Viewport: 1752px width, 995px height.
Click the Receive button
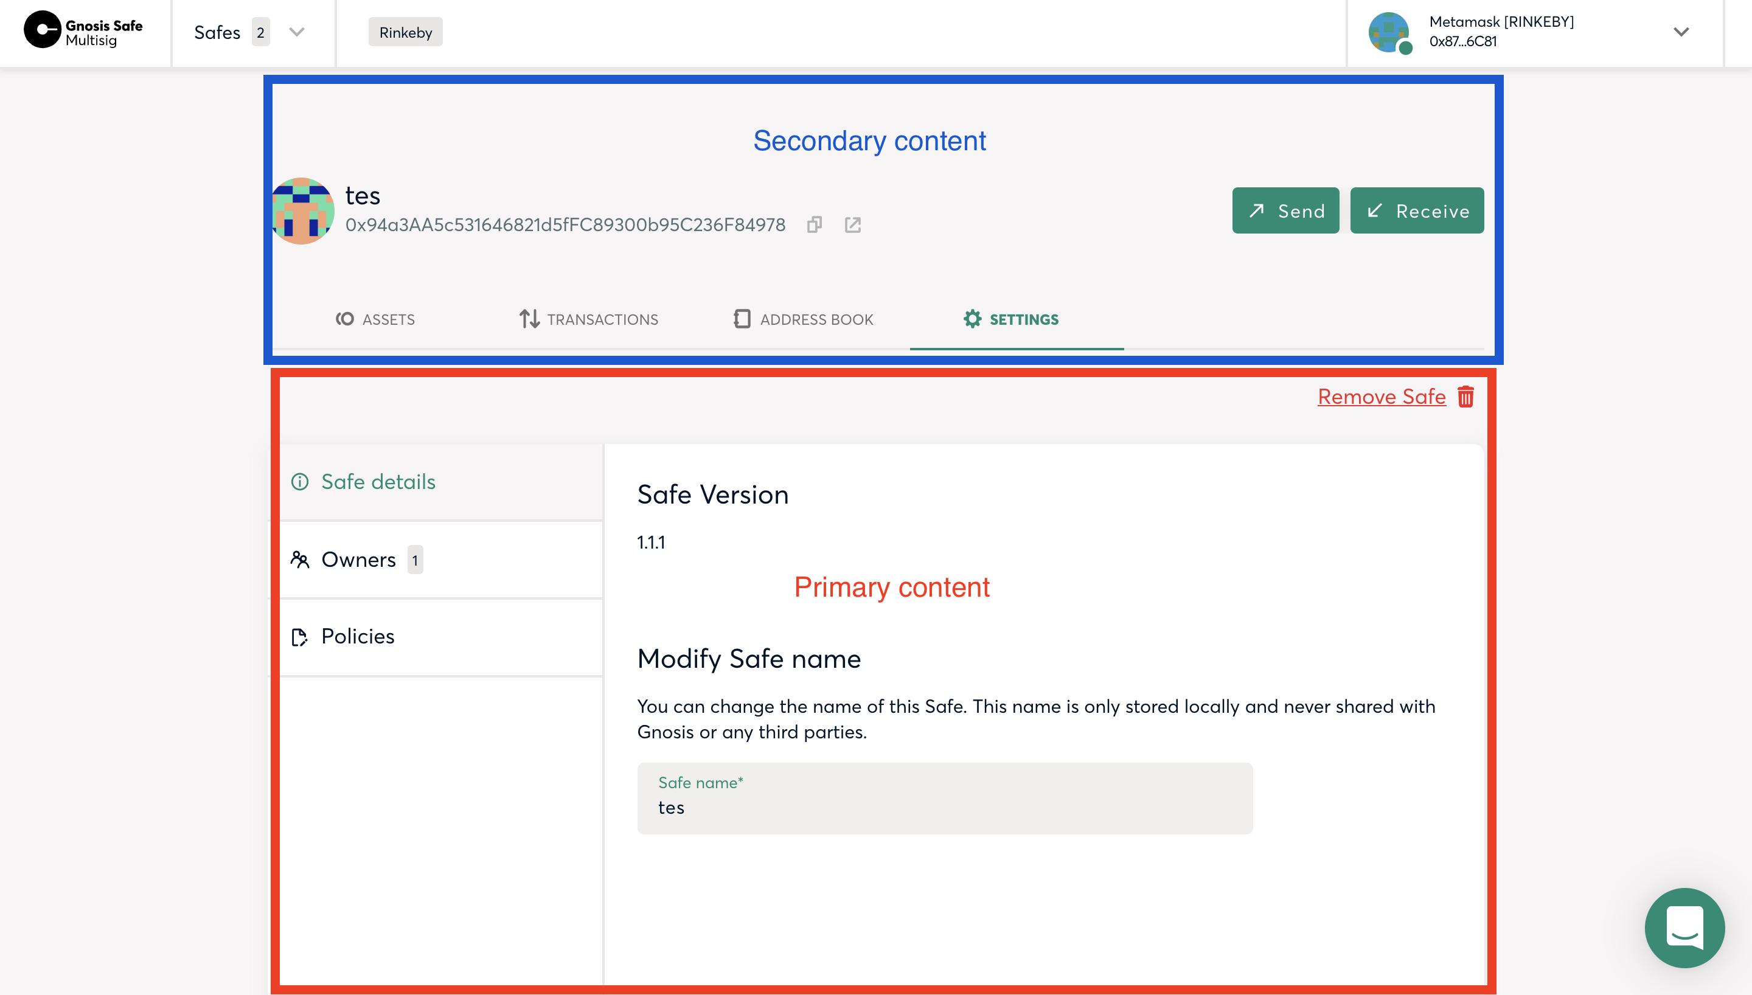[x=1416, y=210]
